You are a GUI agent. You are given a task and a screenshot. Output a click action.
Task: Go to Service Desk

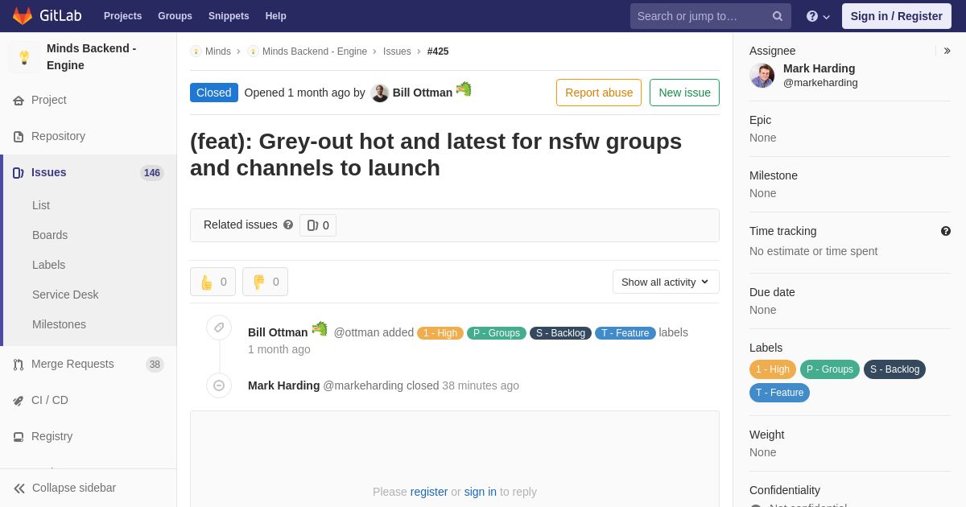point(65,295)
